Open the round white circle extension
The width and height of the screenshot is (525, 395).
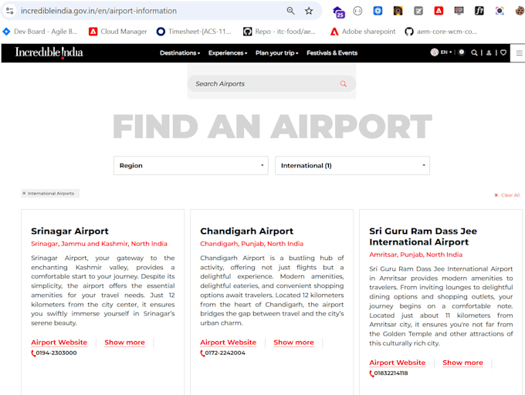357,11
